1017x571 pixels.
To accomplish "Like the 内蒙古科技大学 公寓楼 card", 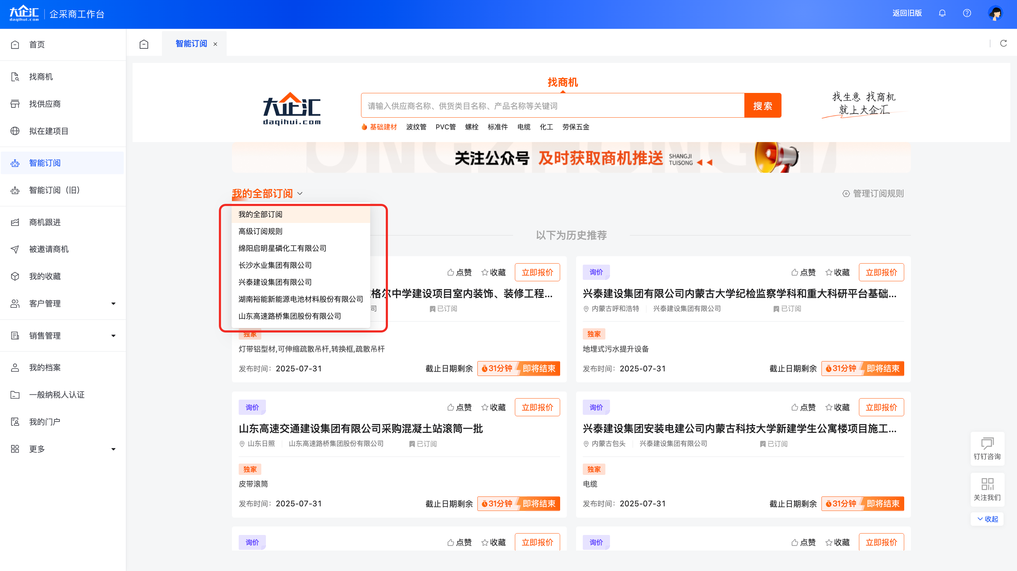I will point(803,407).
